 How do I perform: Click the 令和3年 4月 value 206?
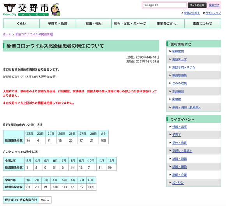coord(55,187)
